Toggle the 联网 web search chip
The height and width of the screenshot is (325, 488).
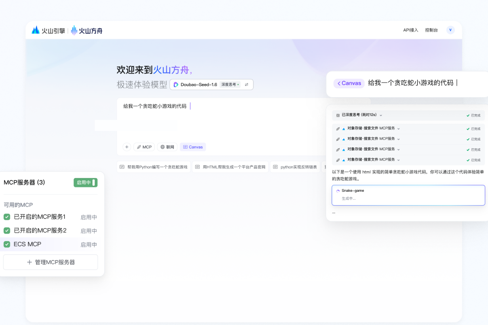click(167, 147)
